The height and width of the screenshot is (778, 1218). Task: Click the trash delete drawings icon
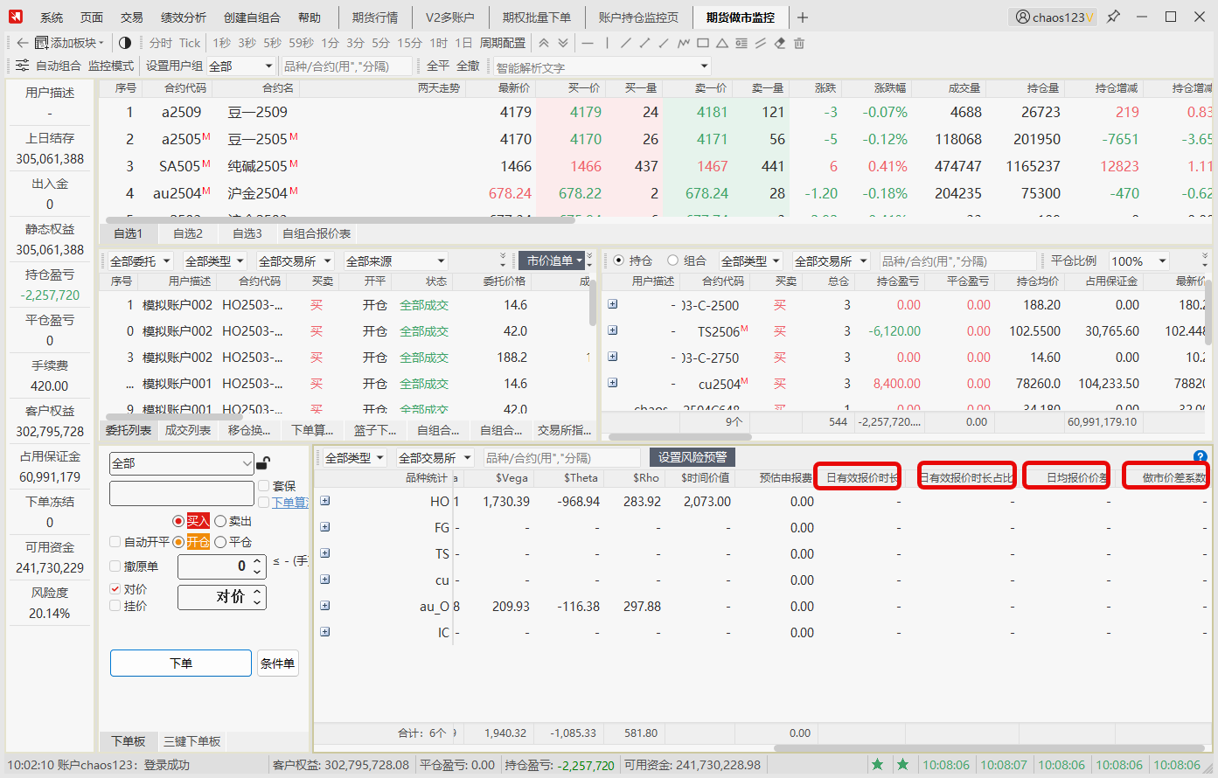(799, 43)
